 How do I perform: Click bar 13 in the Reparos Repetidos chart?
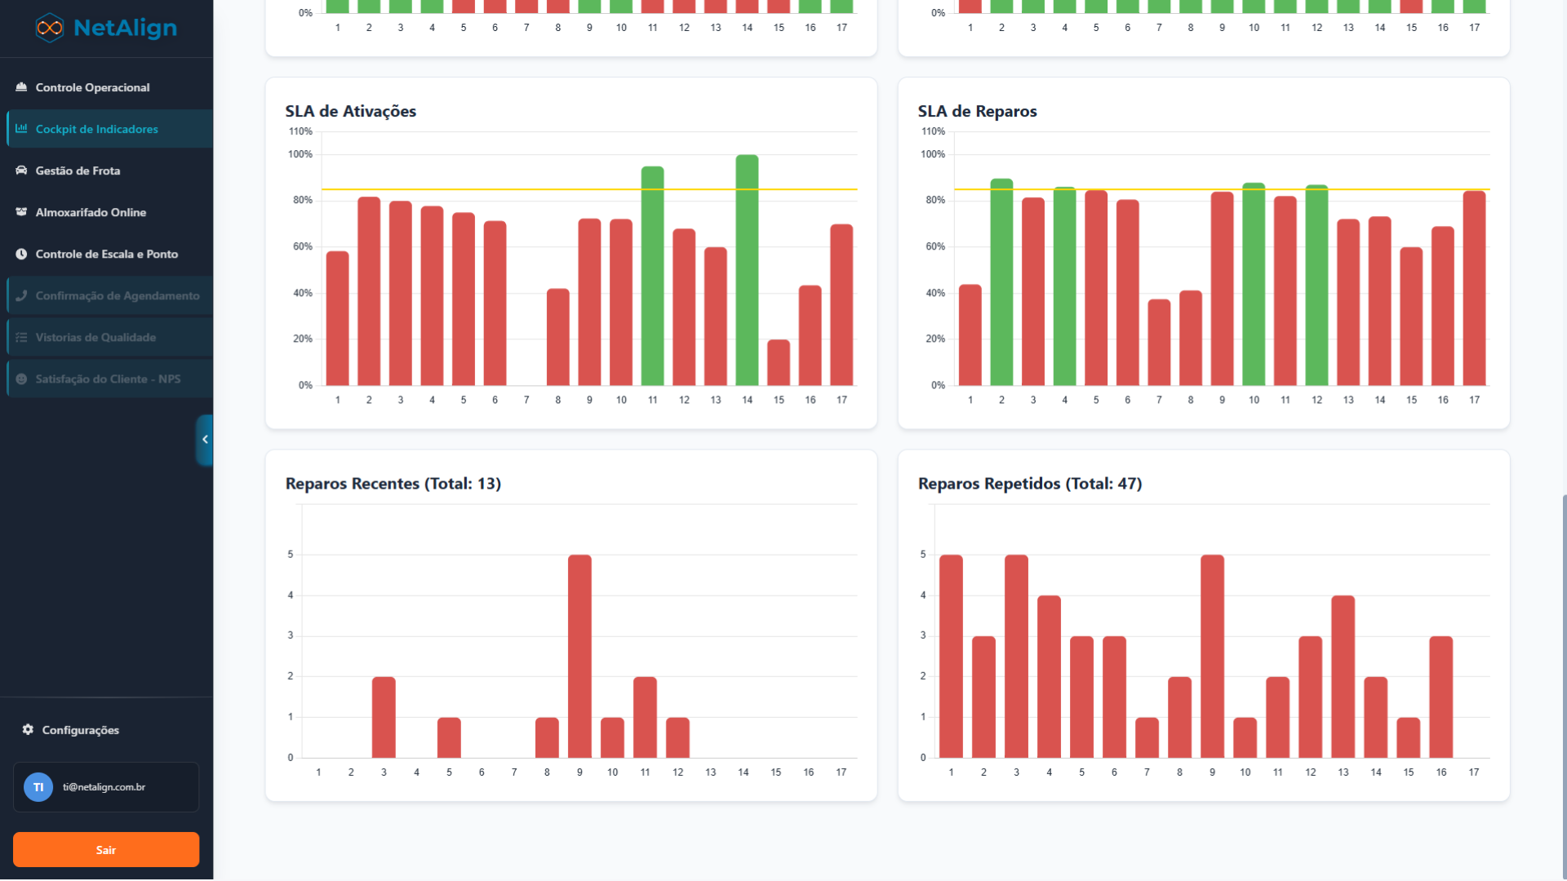tap(1343, 677)
